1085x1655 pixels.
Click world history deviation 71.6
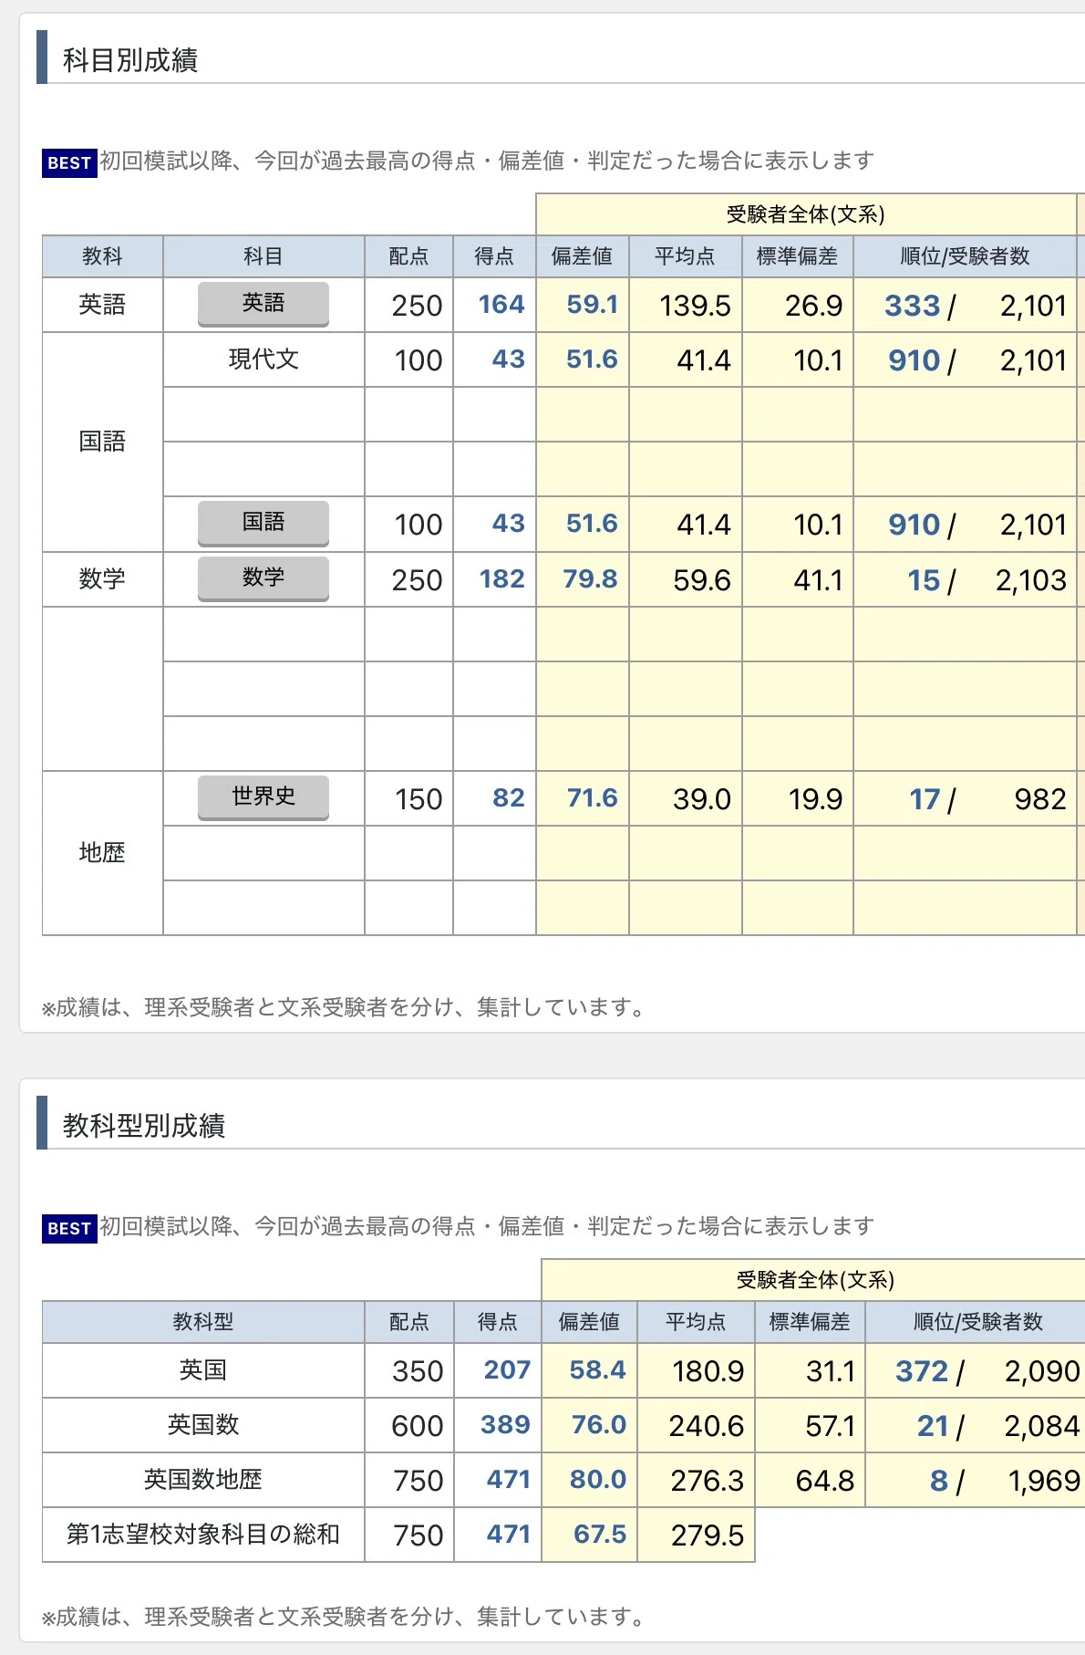tap(592, 798)
